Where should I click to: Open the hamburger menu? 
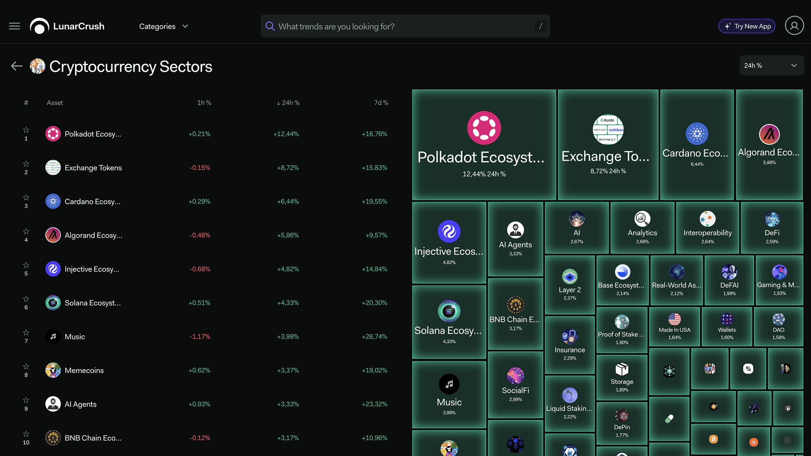click(15, 26)
